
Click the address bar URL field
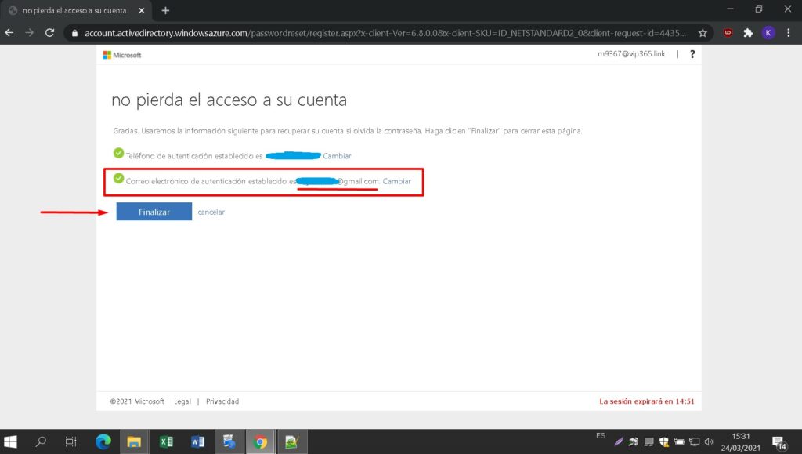tap(384, 33)
